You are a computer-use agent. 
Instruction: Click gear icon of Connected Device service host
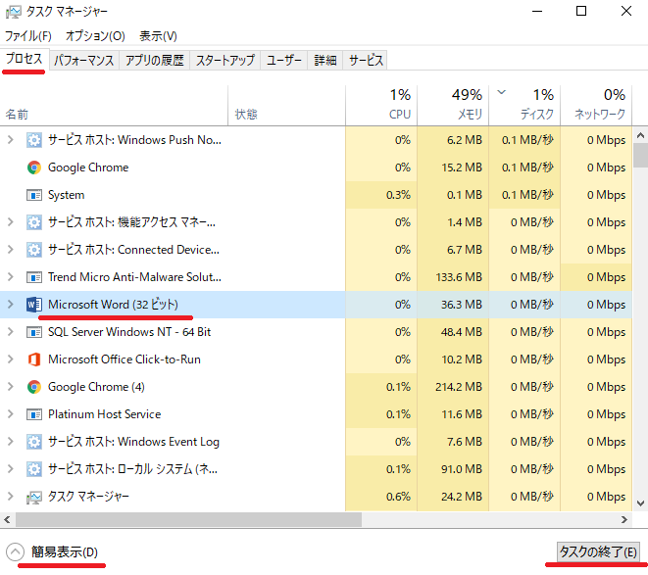pyautogui.click(x=34, y=250)
